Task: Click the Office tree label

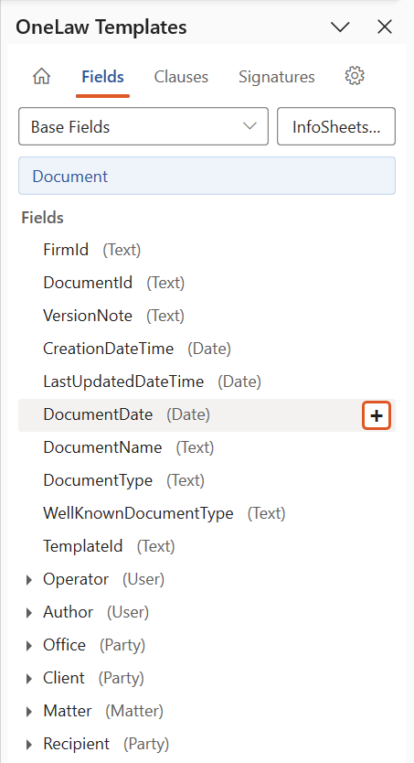Action: point(64,645)
